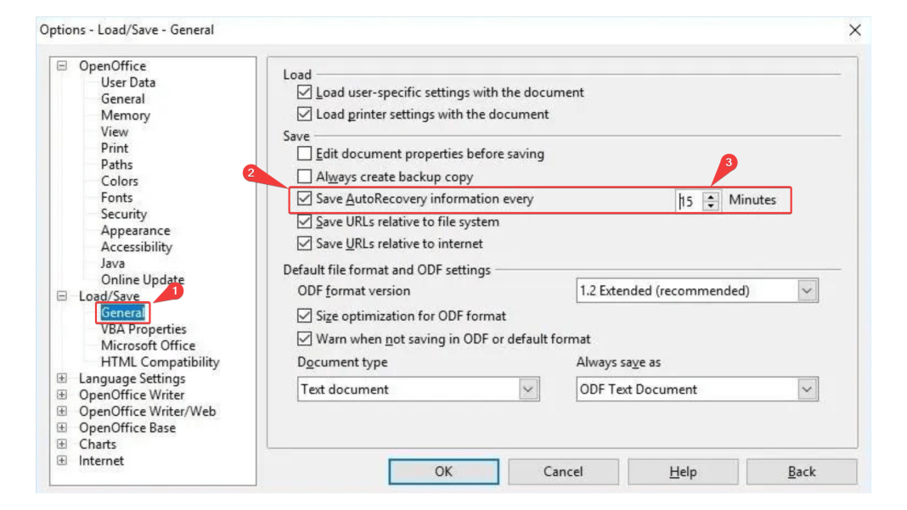Viewport: 907px width, 510px height.
Task: Collapse the OpenOffice tree node
Action: (x=62, y=66)
